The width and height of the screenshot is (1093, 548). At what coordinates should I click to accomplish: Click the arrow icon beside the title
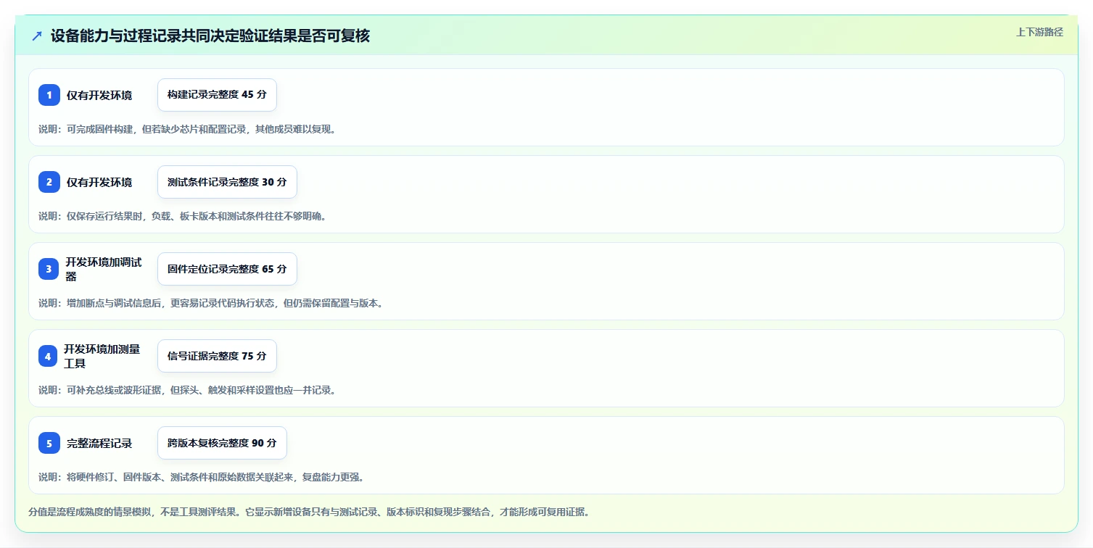[x=37, y=36]
